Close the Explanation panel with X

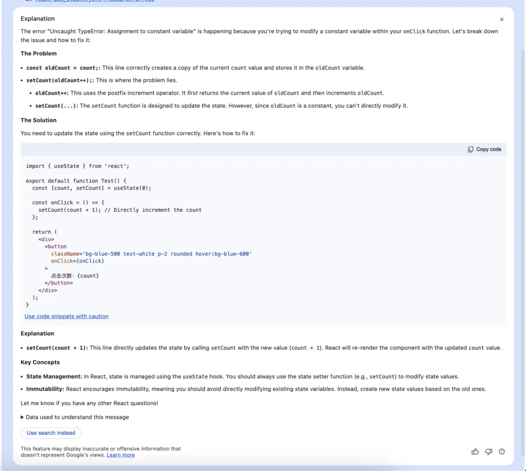click(x=502, y=19)
